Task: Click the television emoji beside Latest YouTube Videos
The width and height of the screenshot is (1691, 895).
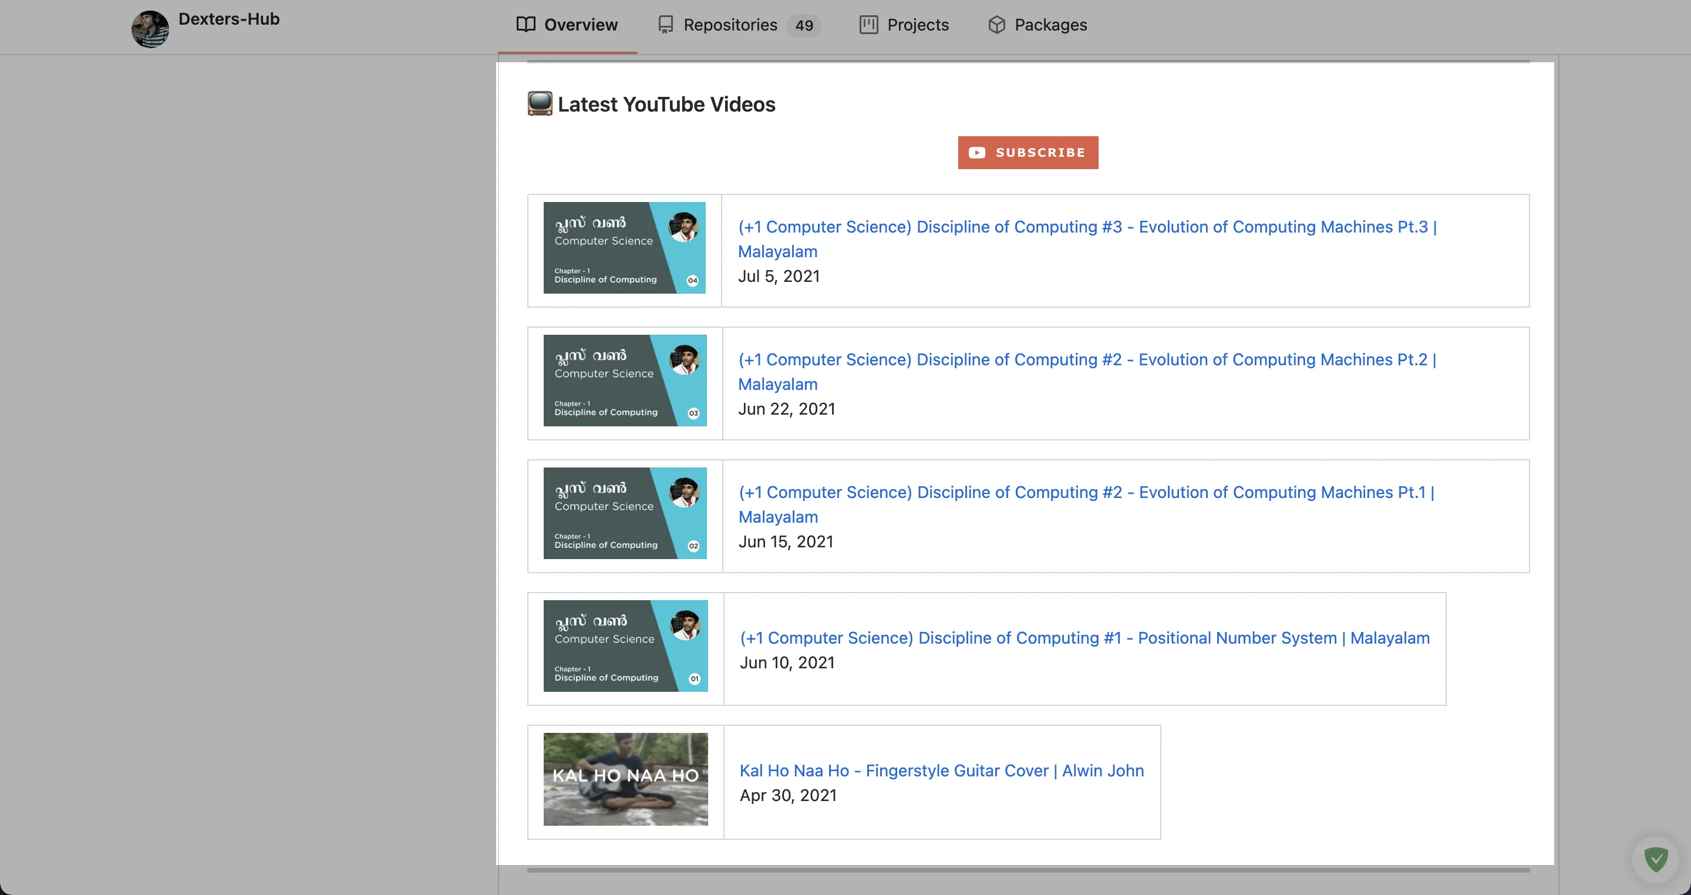Action: click(540, 104)
